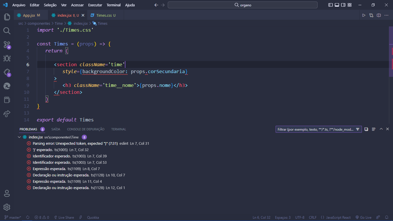The height and width of the screenshot is (221, 393).
Task: Open the Extensions view in activity bar
Action: click(7, 72)
